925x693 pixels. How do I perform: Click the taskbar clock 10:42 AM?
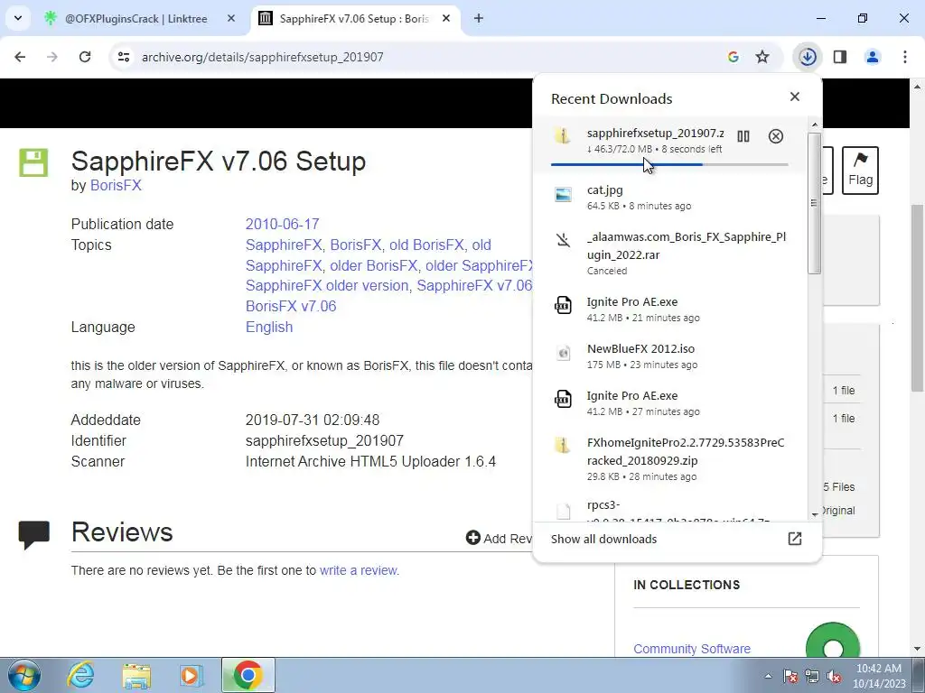coord(878,676)
